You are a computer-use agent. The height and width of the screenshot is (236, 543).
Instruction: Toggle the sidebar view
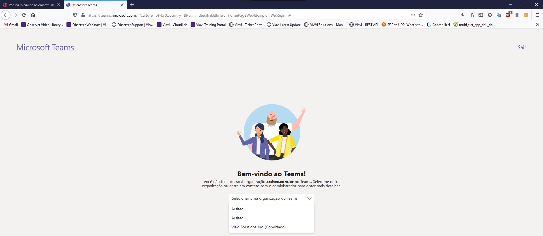coord(481,15)
